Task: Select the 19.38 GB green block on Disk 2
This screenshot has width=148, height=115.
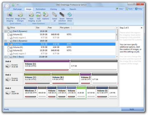Action: point(81,92)
